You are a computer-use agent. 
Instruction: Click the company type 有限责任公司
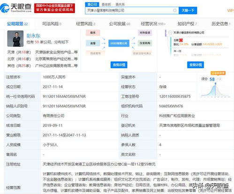pos(53,116)
